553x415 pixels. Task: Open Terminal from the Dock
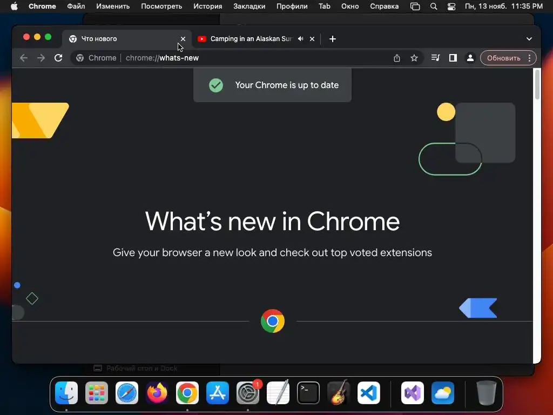308,393
